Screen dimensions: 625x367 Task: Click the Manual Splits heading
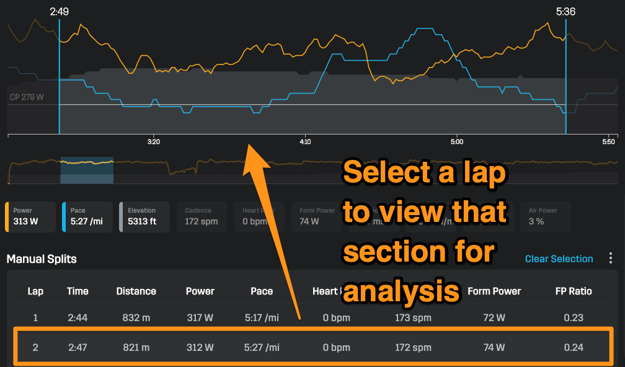pos(42,259)
